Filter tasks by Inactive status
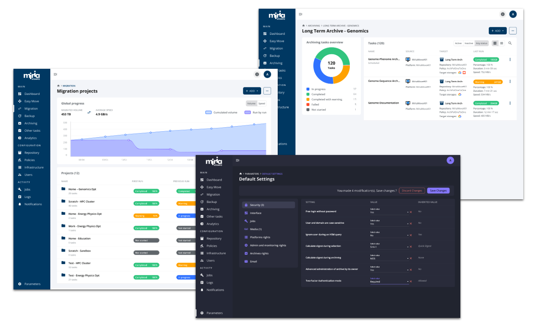 coord(469,43)
